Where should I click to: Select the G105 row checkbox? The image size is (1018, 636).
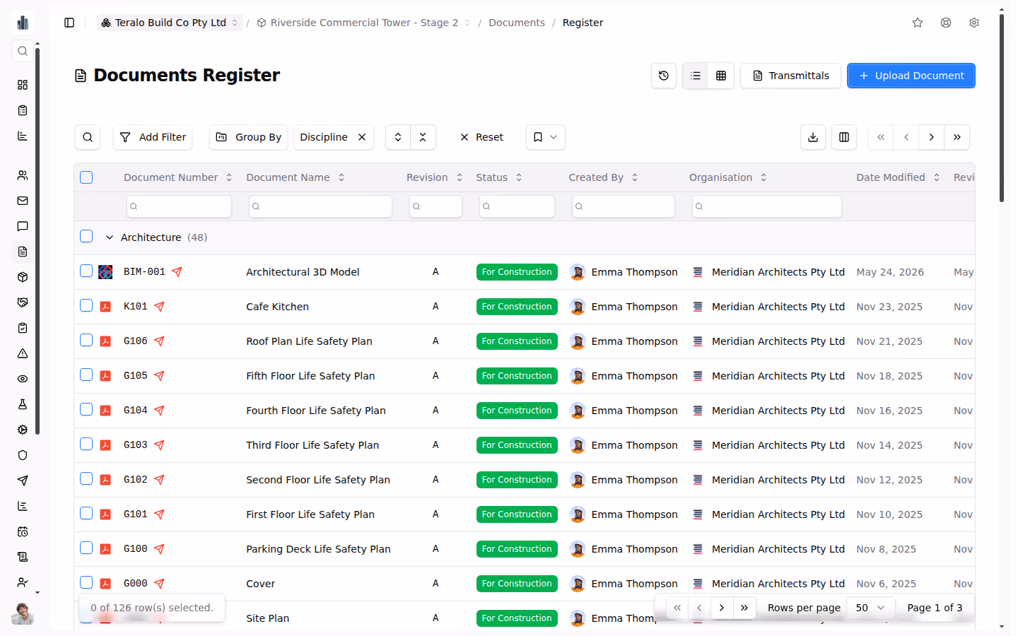[x=86, y=375]
